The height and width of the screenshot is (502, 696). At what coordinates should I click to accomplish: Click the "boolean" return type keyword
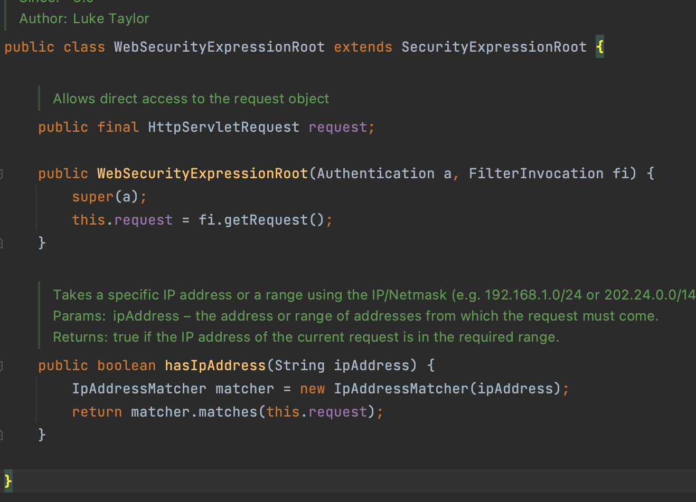pos(127,365)
